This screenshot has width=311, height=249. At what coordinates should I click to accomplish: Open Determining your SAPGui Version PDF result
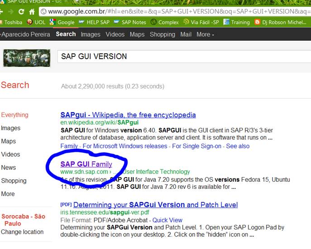point(156,205)
